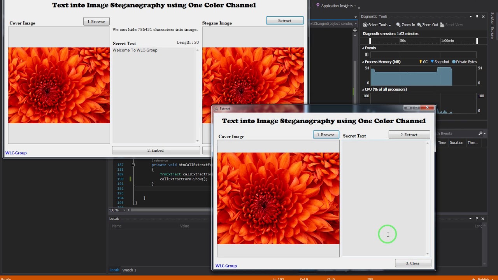The image size is (498, 280).
Task: Click the 1. Browse button in the main window
Action: 96,21
